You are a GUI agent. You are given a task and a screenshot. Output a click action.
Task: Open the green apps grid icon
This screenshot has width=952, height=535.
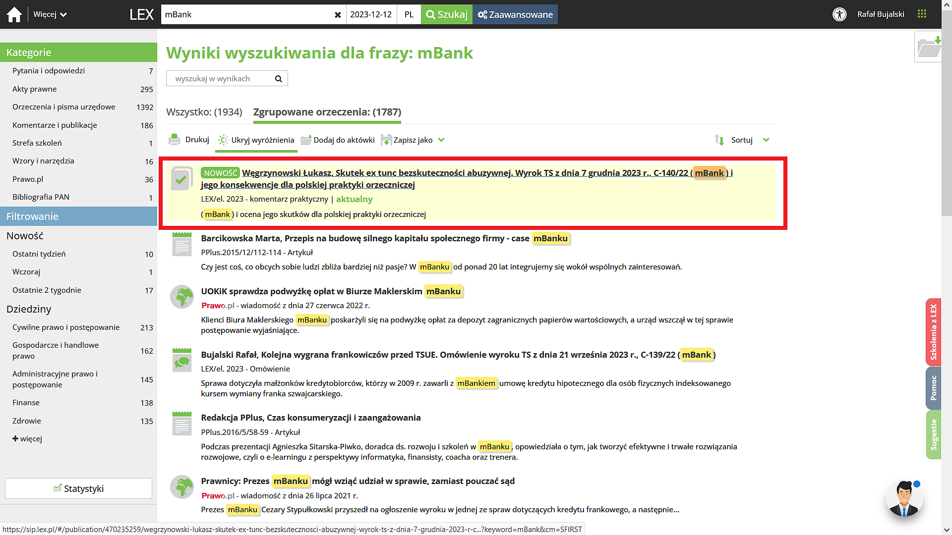coord(922,14)
